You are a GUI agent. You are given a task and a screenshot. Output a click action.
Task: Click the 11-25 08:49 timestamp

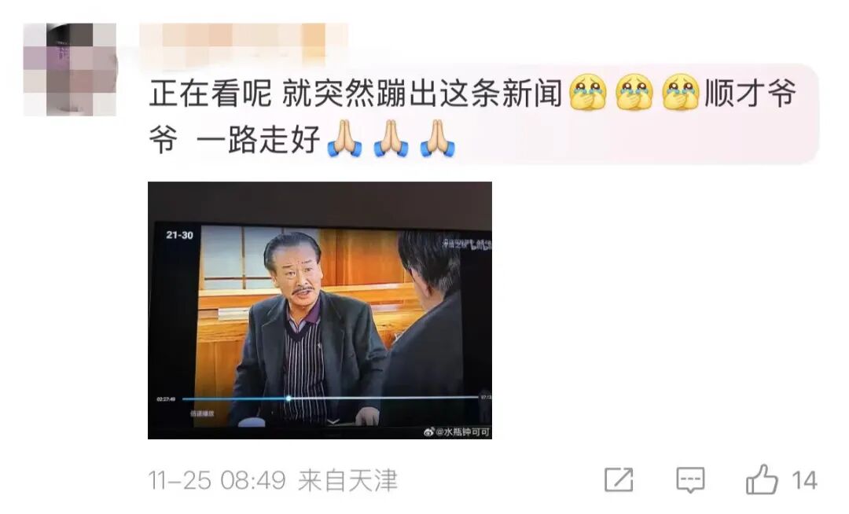217,480
